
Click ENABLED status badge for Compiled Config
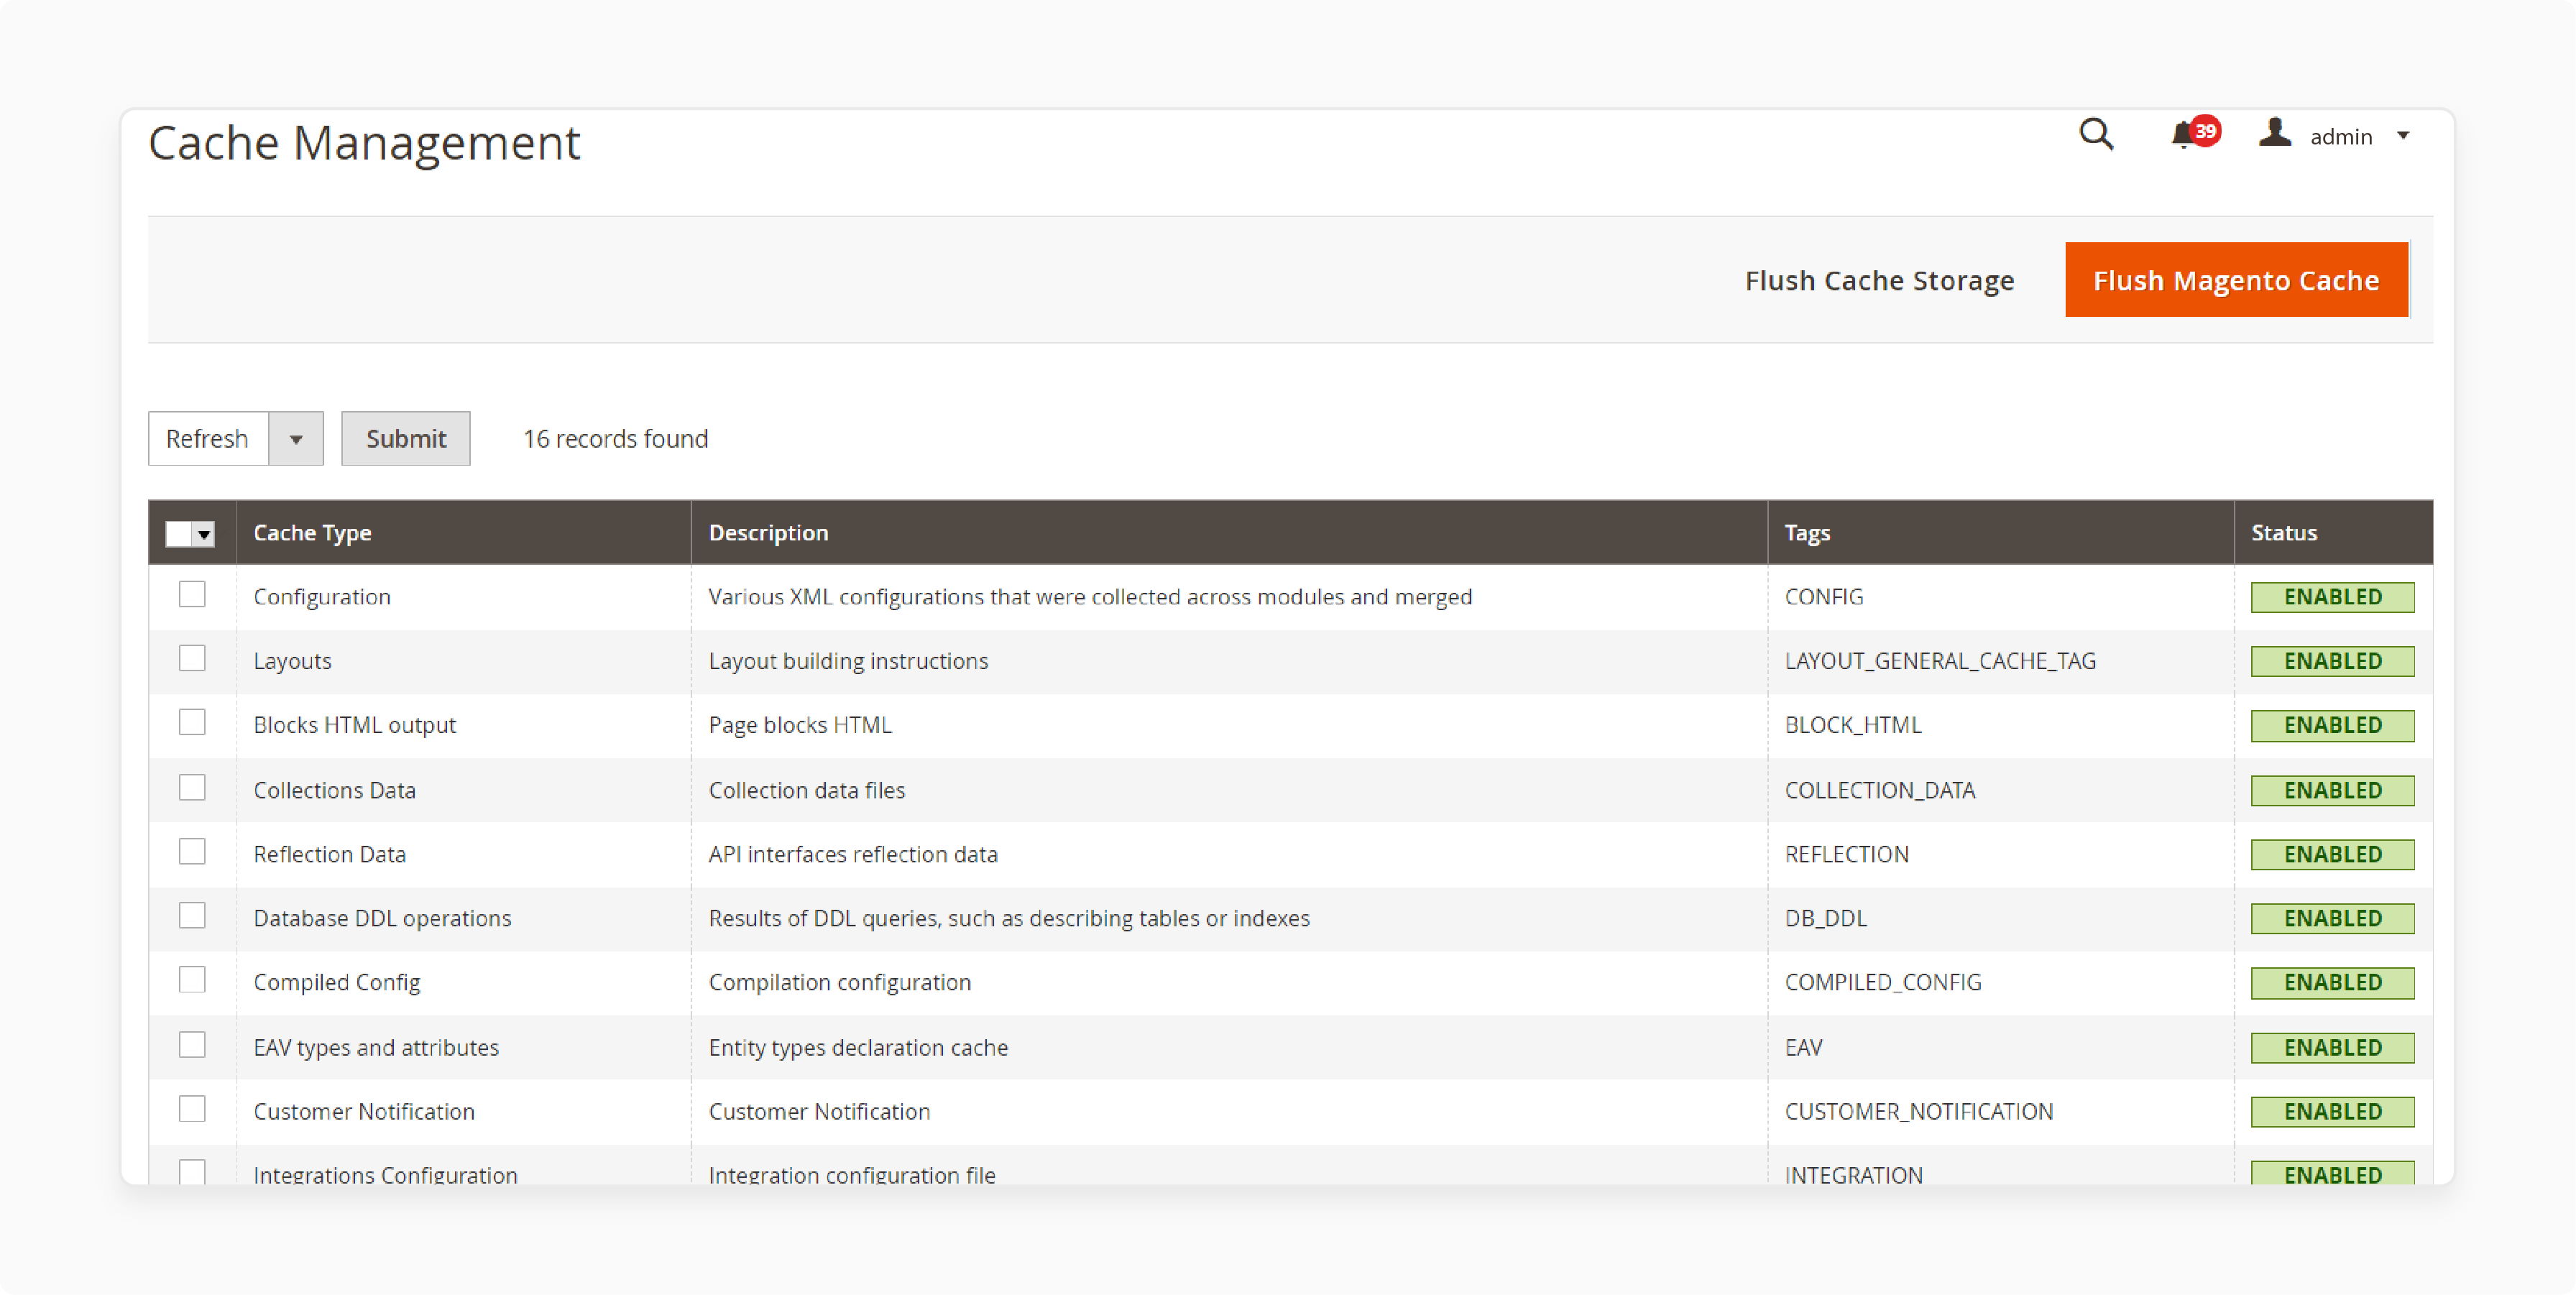tap(2332, 982)
